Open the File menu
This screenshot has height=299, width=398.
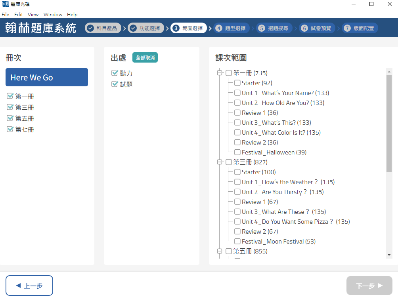[x=6, y=15]
